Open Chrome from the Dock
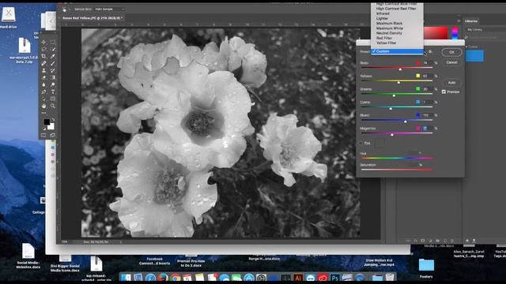The width and height of the screenshot is (506, 284). (x=176, y=278)
